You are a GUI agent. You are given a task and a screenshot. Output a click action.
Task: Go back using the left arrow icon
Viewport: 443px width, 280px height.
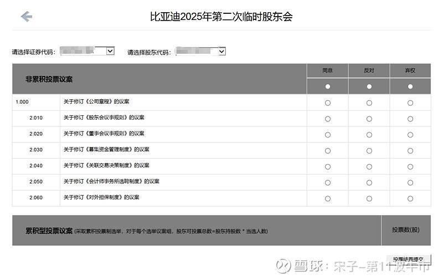coord(27,17)
